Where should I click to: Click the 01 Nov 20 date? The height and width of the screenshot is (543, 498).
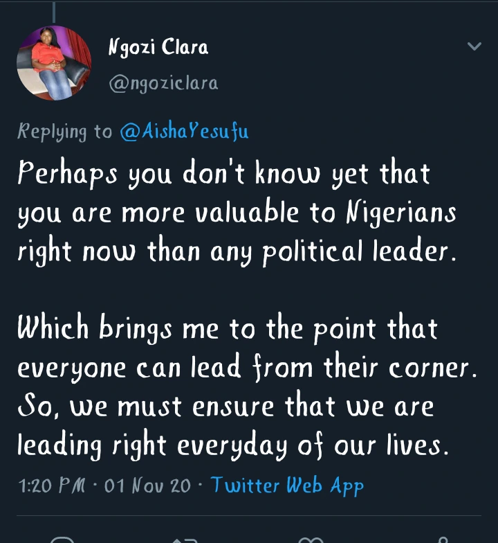tap(147, 486)
